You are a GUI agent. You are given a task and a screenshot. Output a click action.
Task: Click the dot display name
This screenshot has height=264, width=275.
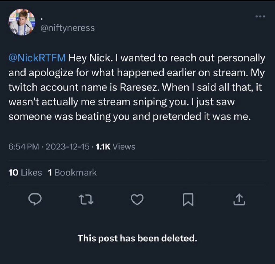[41, 20]
